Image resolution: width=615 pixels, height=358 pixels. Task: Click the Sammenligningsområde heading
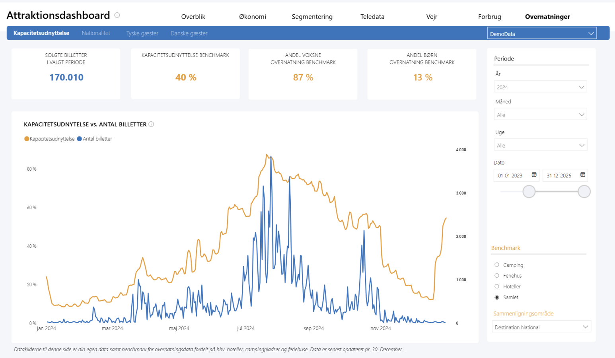(x=524, y=313)
